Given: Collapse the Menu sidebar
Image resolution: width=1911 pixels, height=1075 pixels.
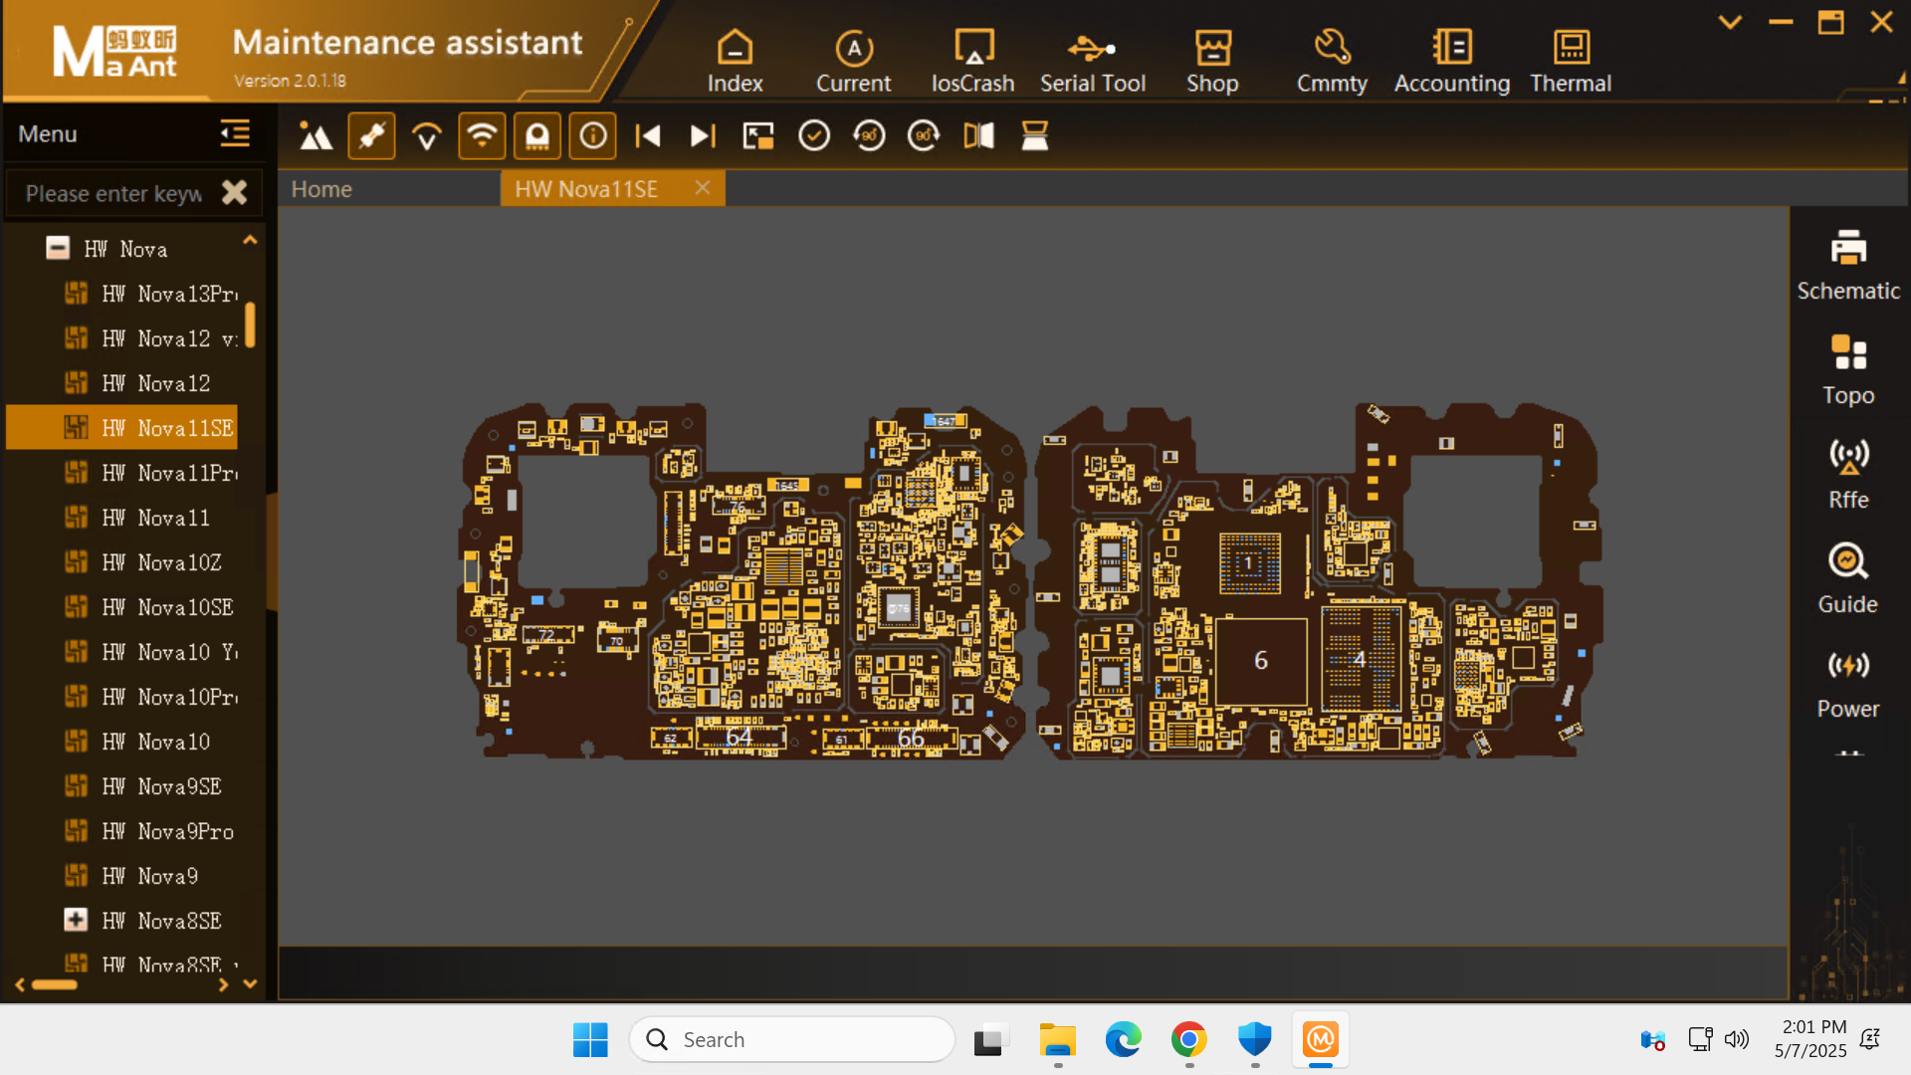Looking at the screenshot, I should (235, 133).
